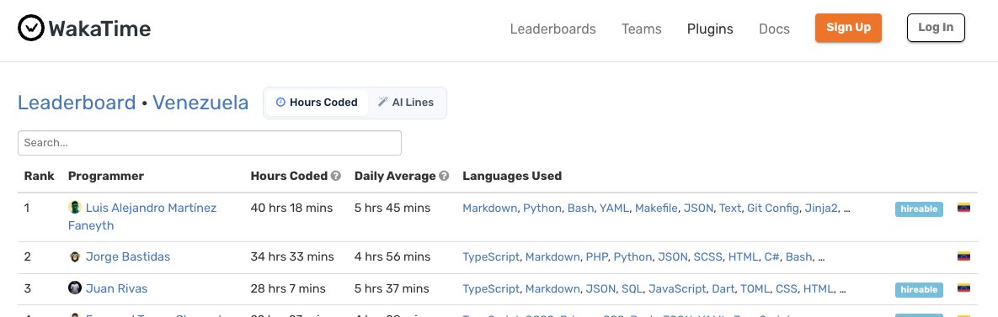Open Jorge Bastidas's profile
Image resolution: width=998 pixels, height=317 pixels.
pyautogui.click(x=128, y=256)
